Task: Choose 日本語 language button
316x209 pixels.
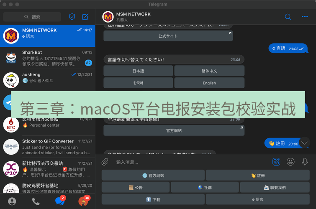Action: (x=138, y=71)
